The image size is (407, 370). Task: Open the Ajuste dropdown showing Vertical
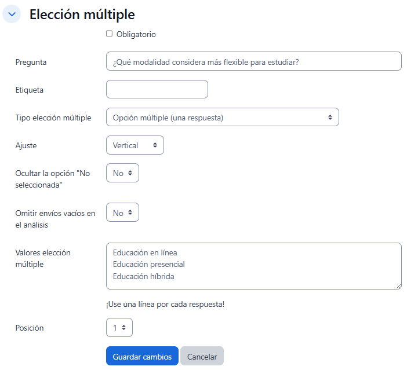click(135, 145)
